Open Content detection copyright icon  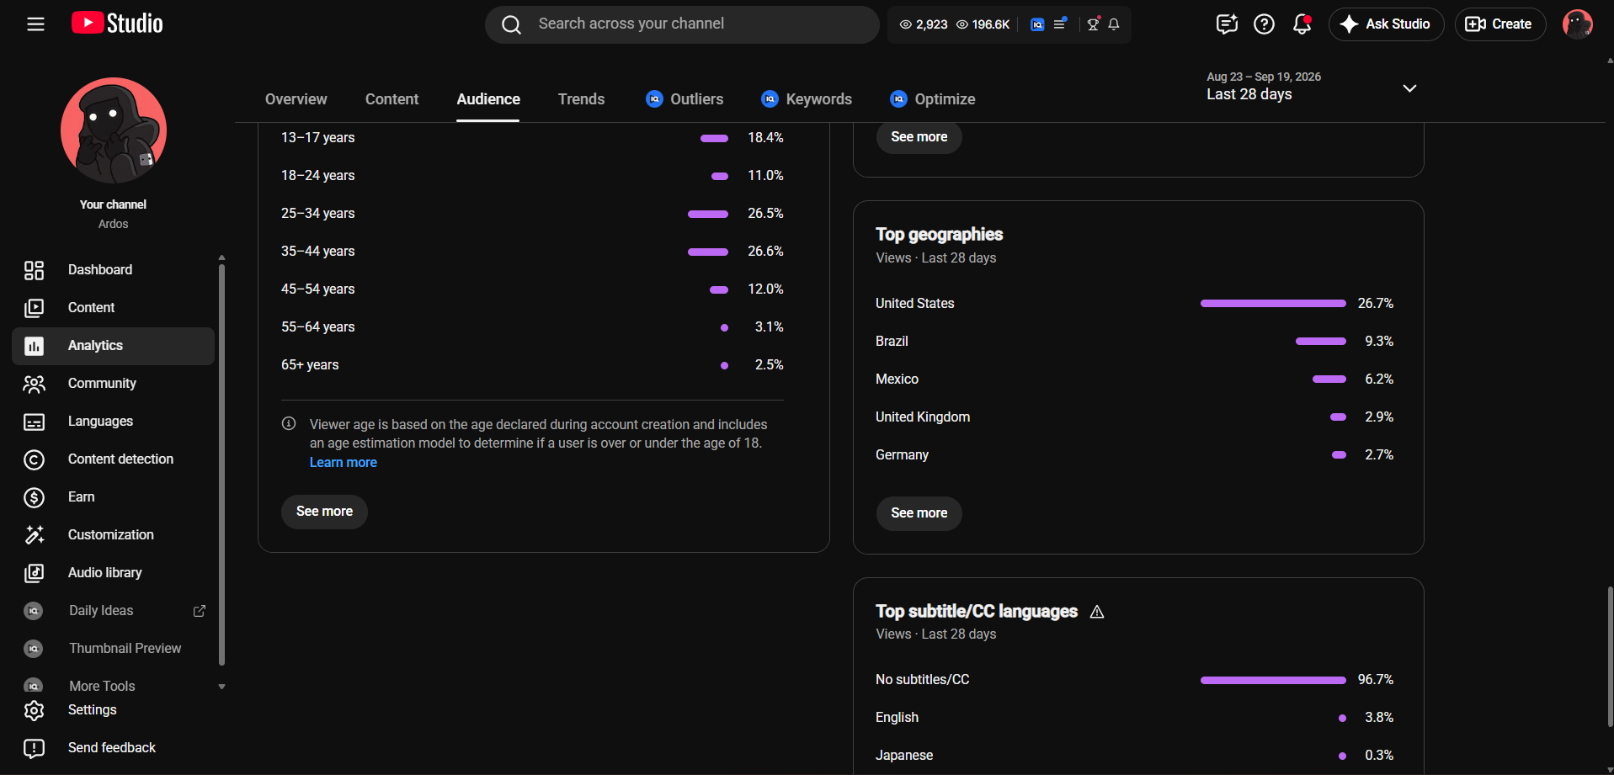(34, 459)
